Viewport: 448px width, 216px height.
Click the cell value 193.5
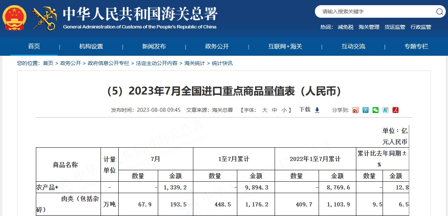(x=178, y=204)
